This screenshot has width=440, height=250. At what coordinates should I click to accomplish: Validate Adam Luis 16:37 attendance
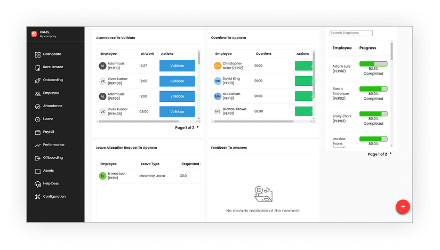177,66
